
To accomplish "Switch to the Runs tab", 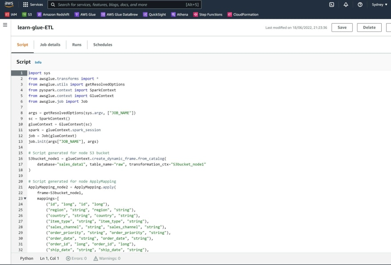I will tap(77, 44).
